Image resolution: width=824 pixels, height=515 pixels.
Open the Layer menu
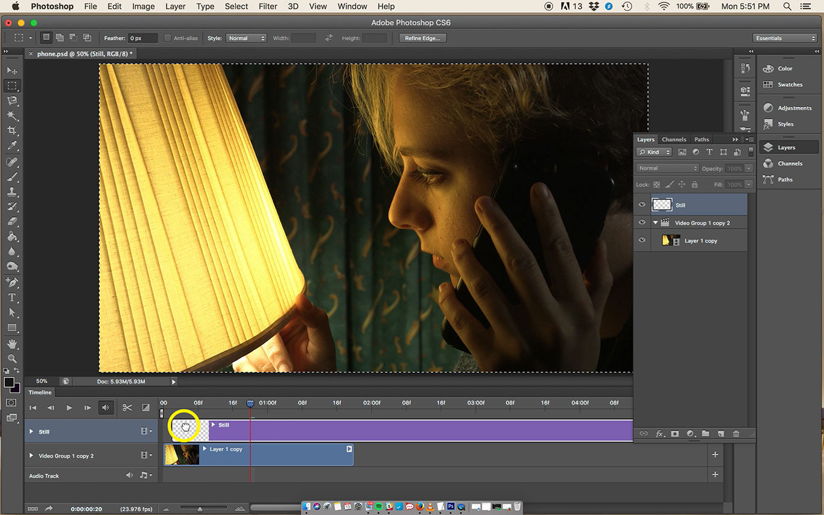tap(176, 7)
